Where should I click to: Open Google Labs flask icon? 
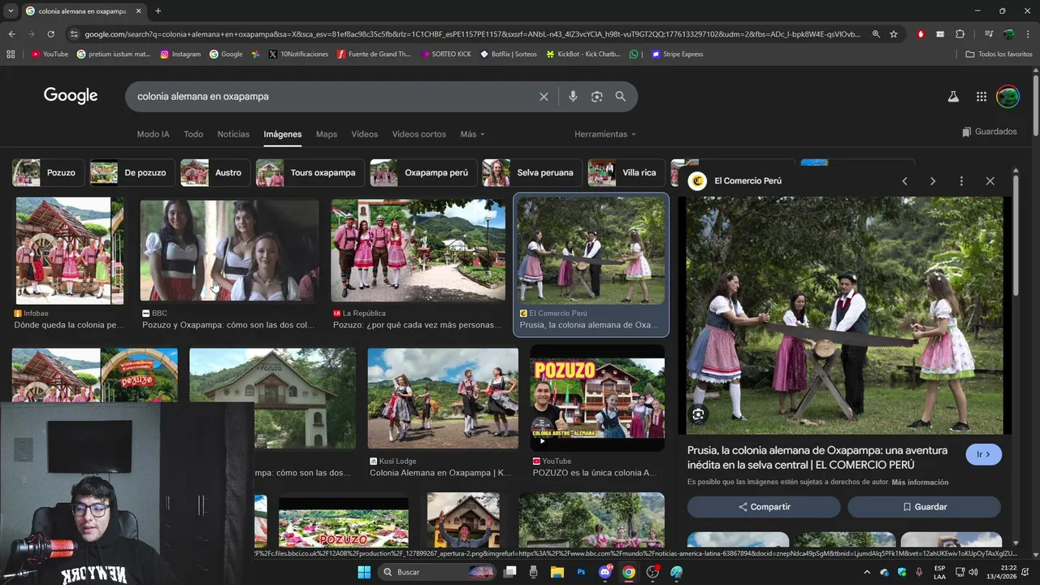953,97
